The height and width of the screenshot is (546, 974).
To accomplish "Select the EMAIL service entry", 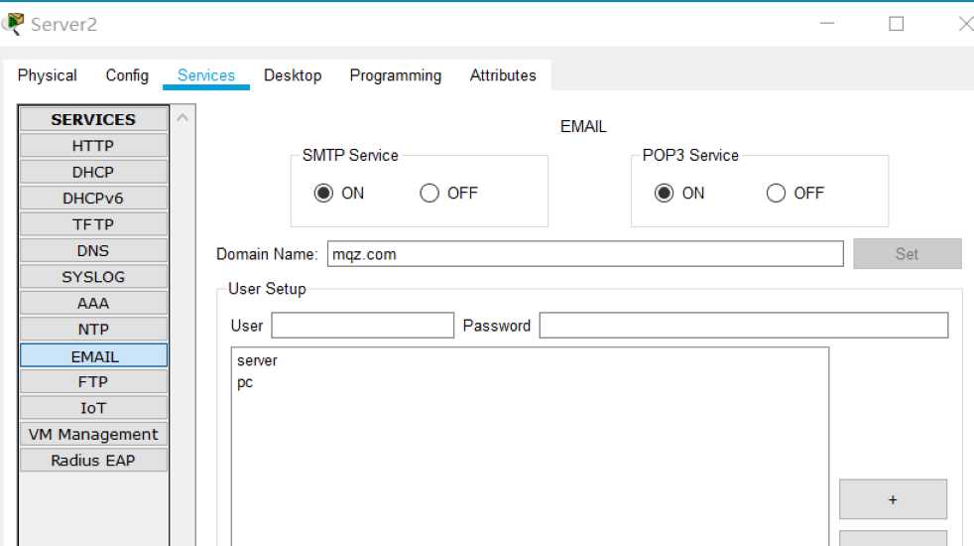I will point(94,355).
